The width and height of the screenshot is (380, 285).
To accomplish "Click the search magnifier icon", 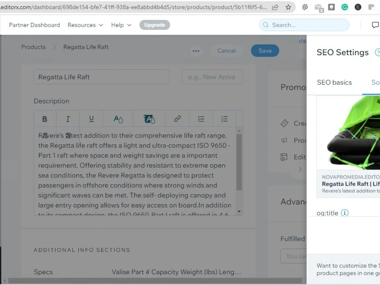I will click(266, 25).
